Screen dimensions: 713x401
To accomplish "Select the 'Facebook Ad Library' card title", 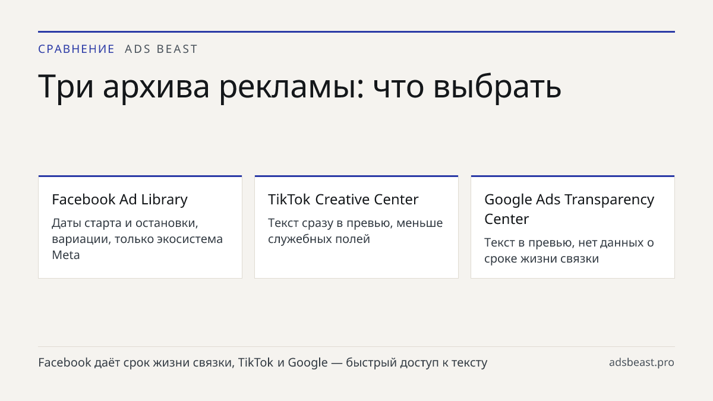I will (x=119, y=200).
